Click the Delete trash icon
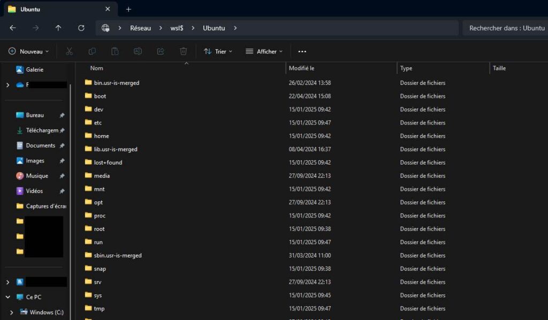The image size is (548, 320). tap(184, 51)
